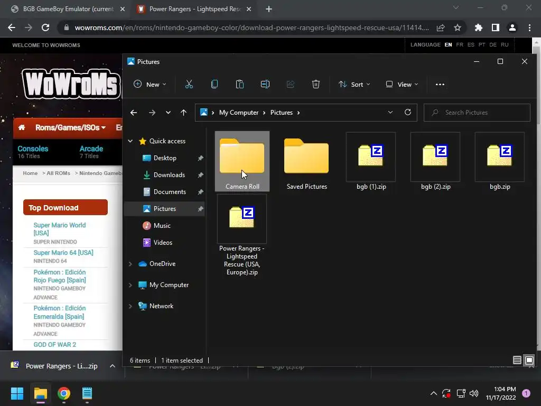Select the bgb (1).zip file

point(371,161)
